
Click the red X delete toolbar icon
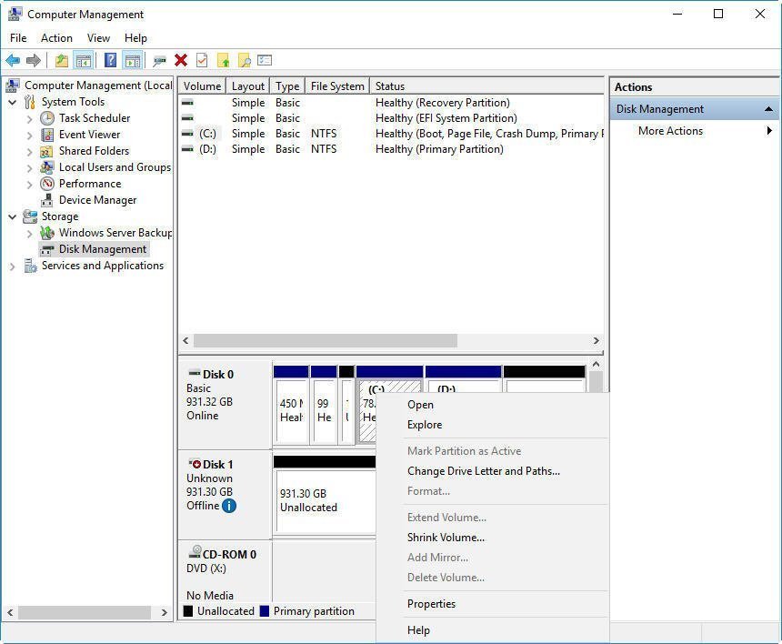coord(181,61)
